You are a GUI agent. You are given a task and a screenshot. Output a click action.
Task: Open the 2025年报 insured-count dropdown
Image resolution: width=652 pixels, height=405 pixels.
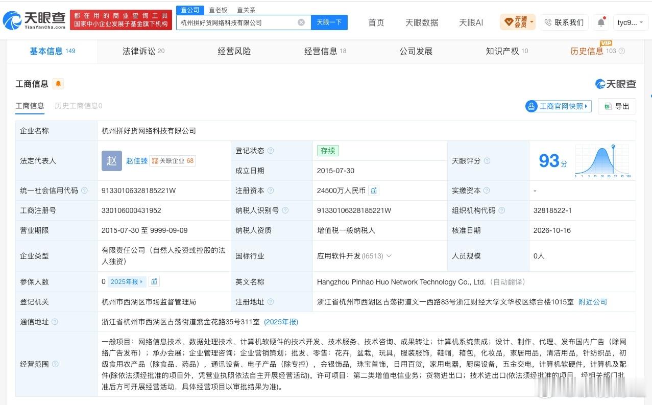tap(128, 281)
